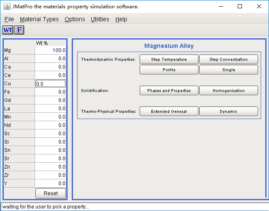Open Extended General thermo-physical properties
The height and width of the screenshot is (211, 269).
[169, 112]
